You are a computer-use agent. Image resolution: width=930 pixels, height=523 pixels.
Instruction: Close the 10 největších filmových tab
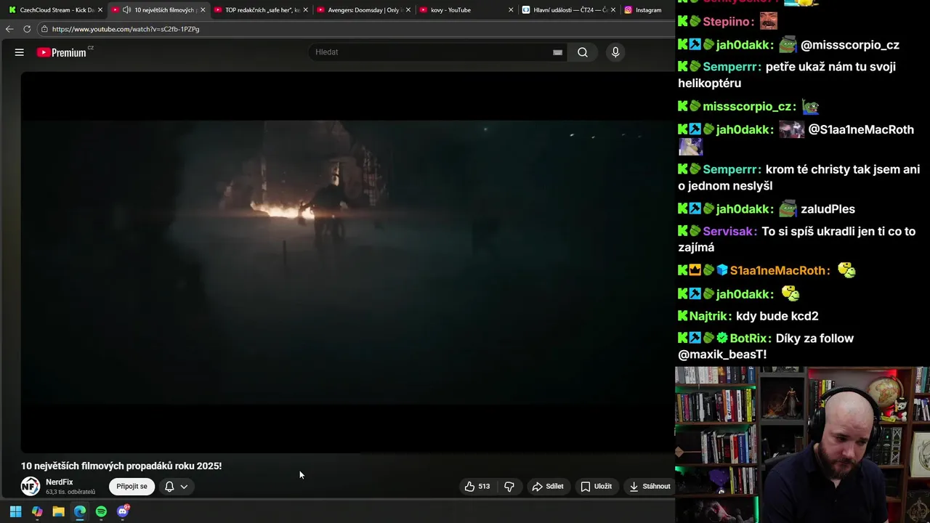pos(203,10)
